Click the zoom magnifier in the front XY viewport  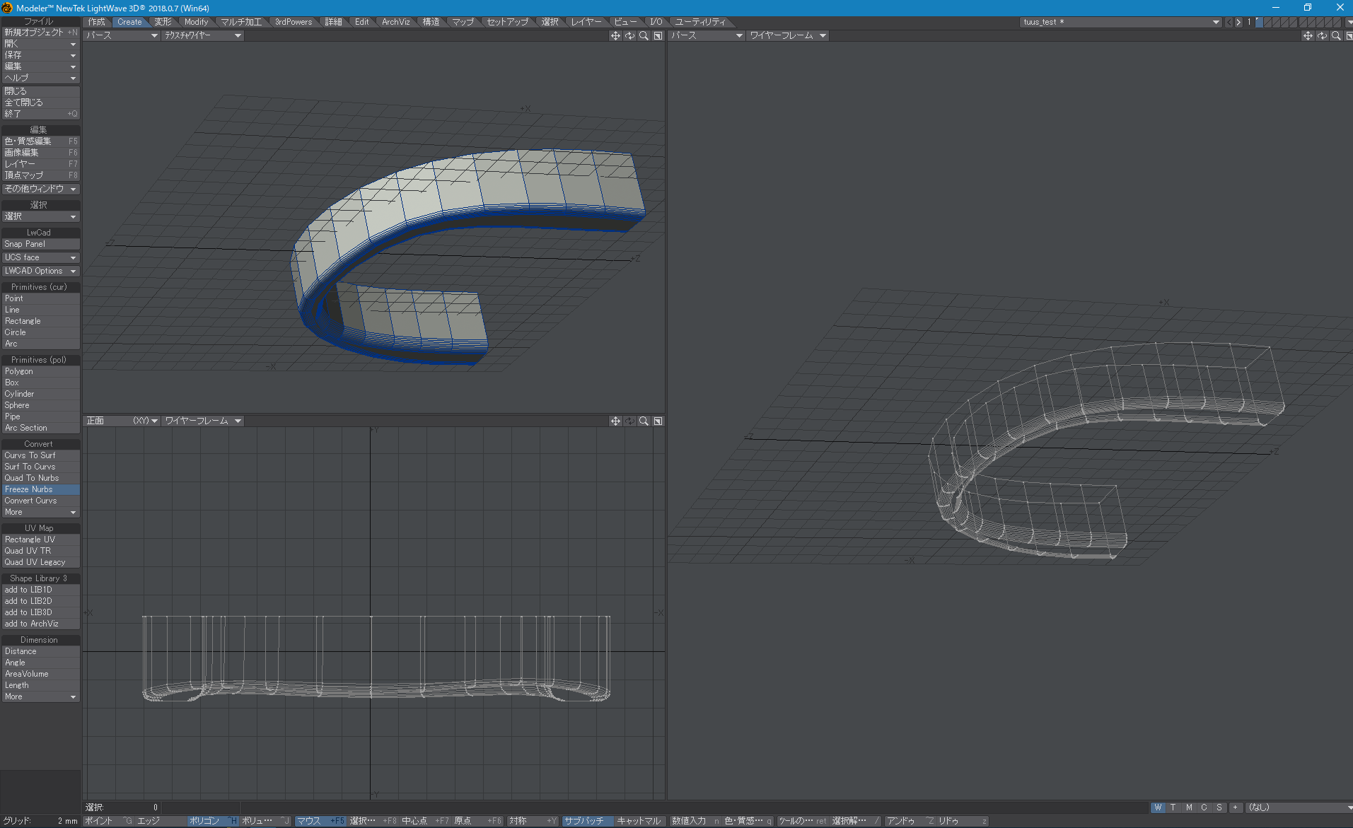644,421
